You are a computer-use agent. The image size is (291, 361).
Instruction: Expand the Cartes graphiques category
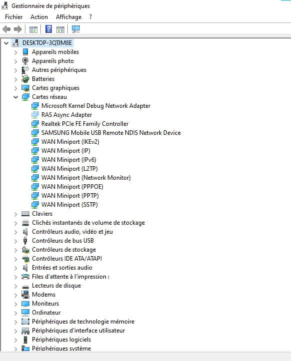click(x=15, y=88)
